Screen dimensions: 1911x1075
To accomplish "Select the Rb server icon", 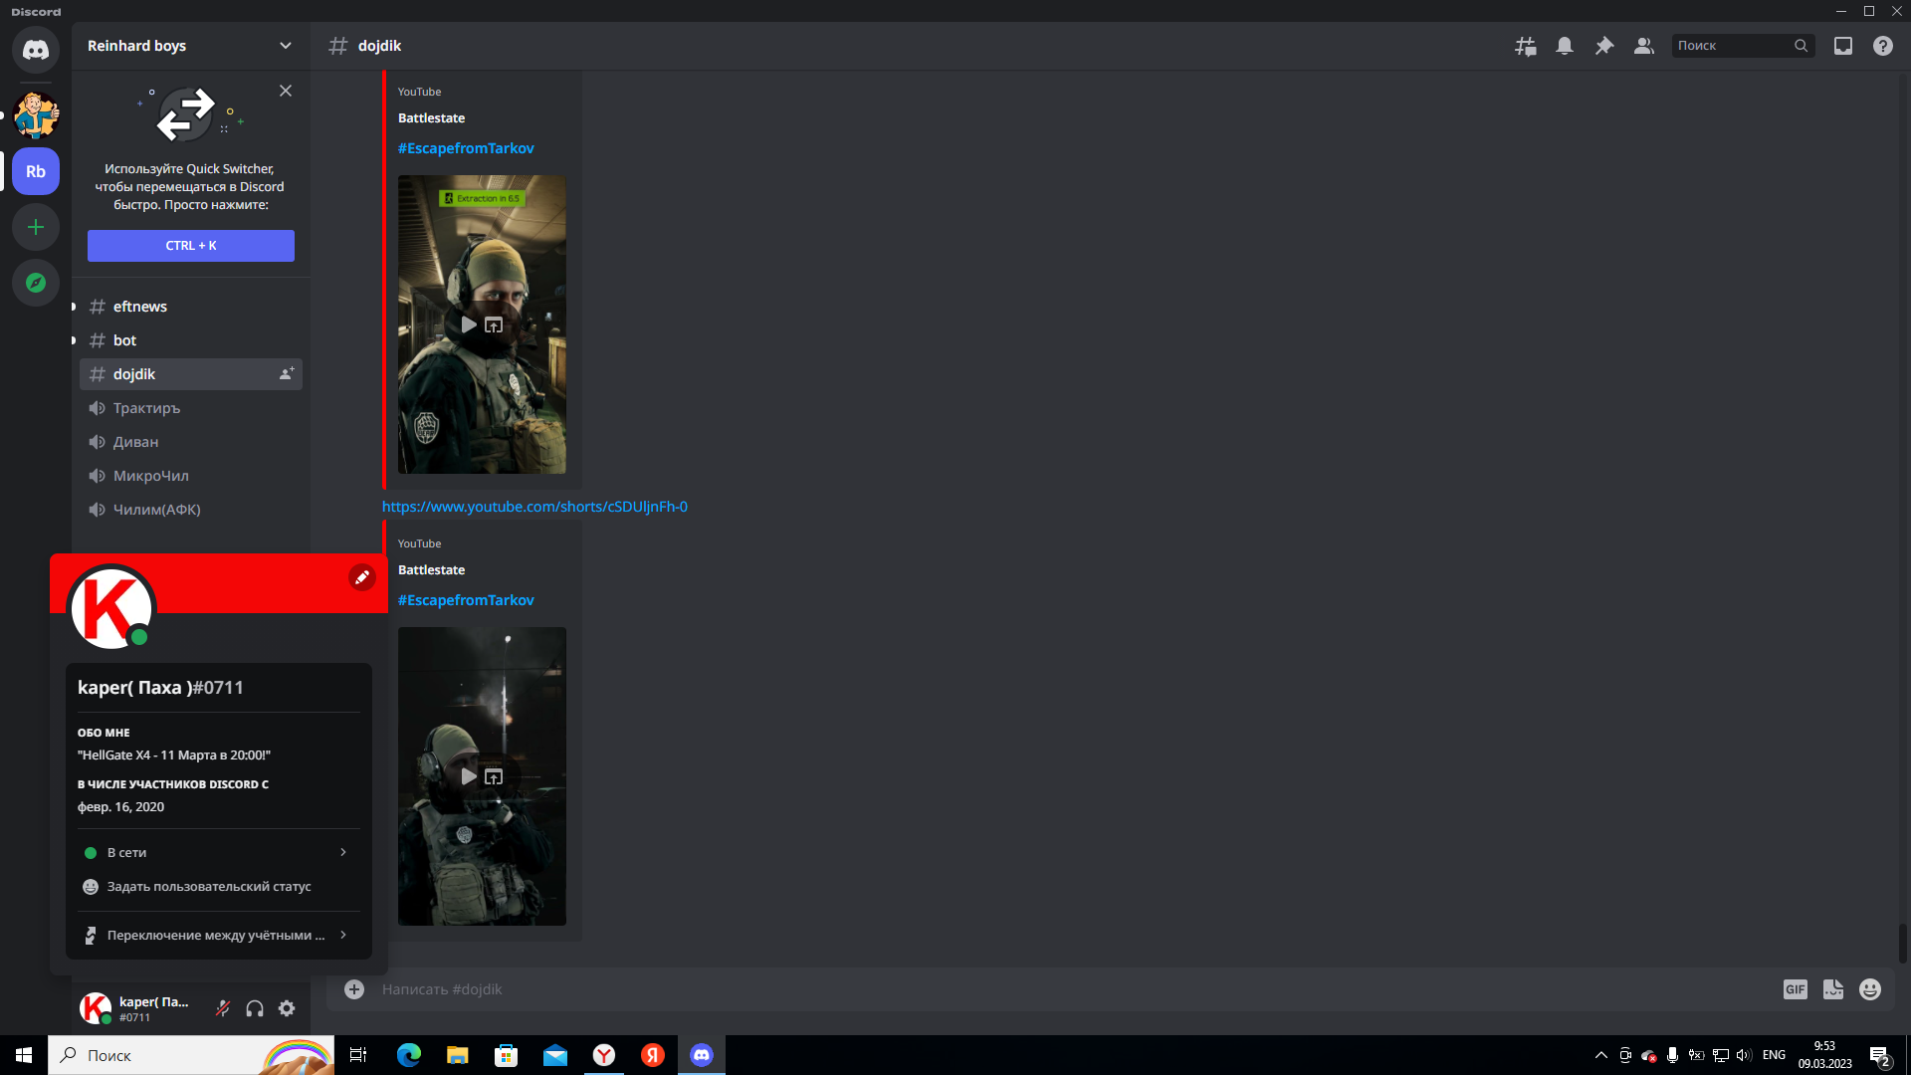I will click(x=36, y=171).
